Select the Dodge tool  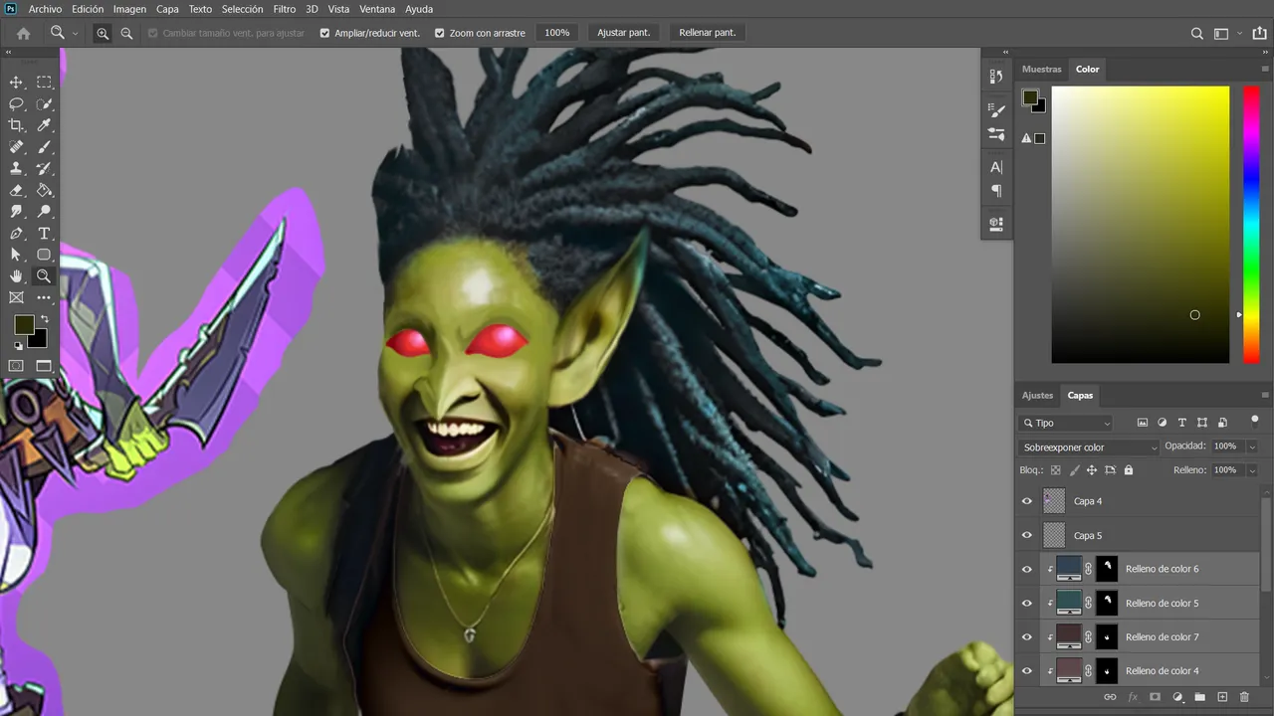click(x=44, y=212)
